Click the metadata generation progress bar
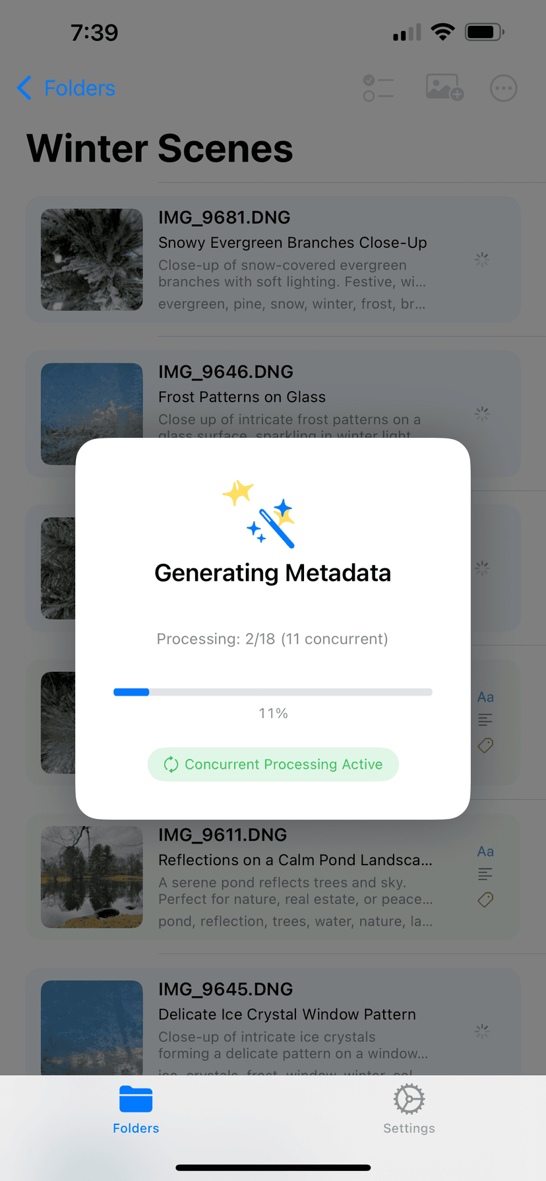The width and height of the screenshot is (546, 1181). coord(273,692)
